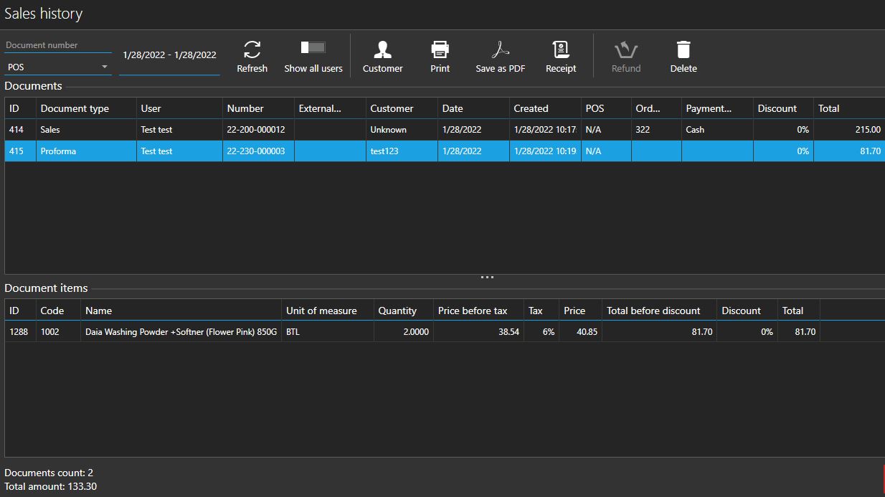Open the Receipt icon

click(x=560, y=50)
